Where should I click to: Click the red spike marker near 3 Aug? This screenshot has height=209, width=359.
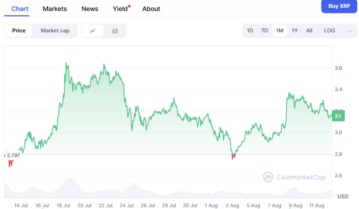point(233,156)
